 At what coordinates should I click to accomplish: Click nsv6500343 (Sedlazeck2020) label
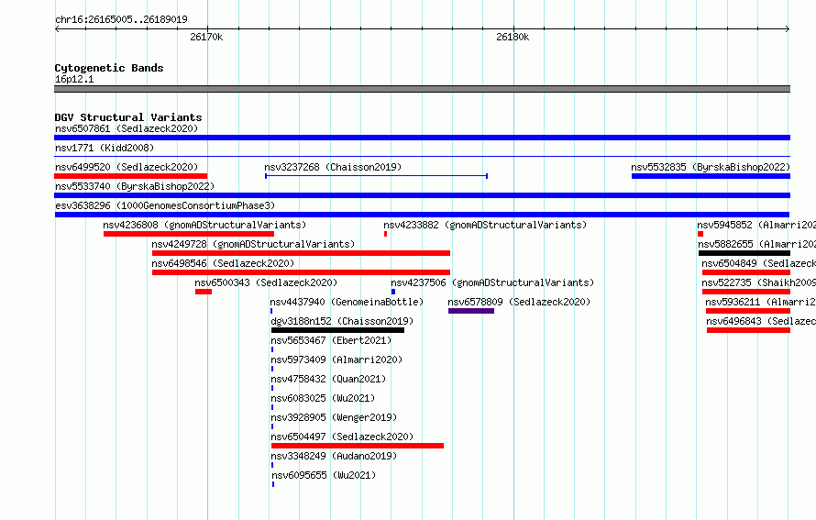coord(266,282)
